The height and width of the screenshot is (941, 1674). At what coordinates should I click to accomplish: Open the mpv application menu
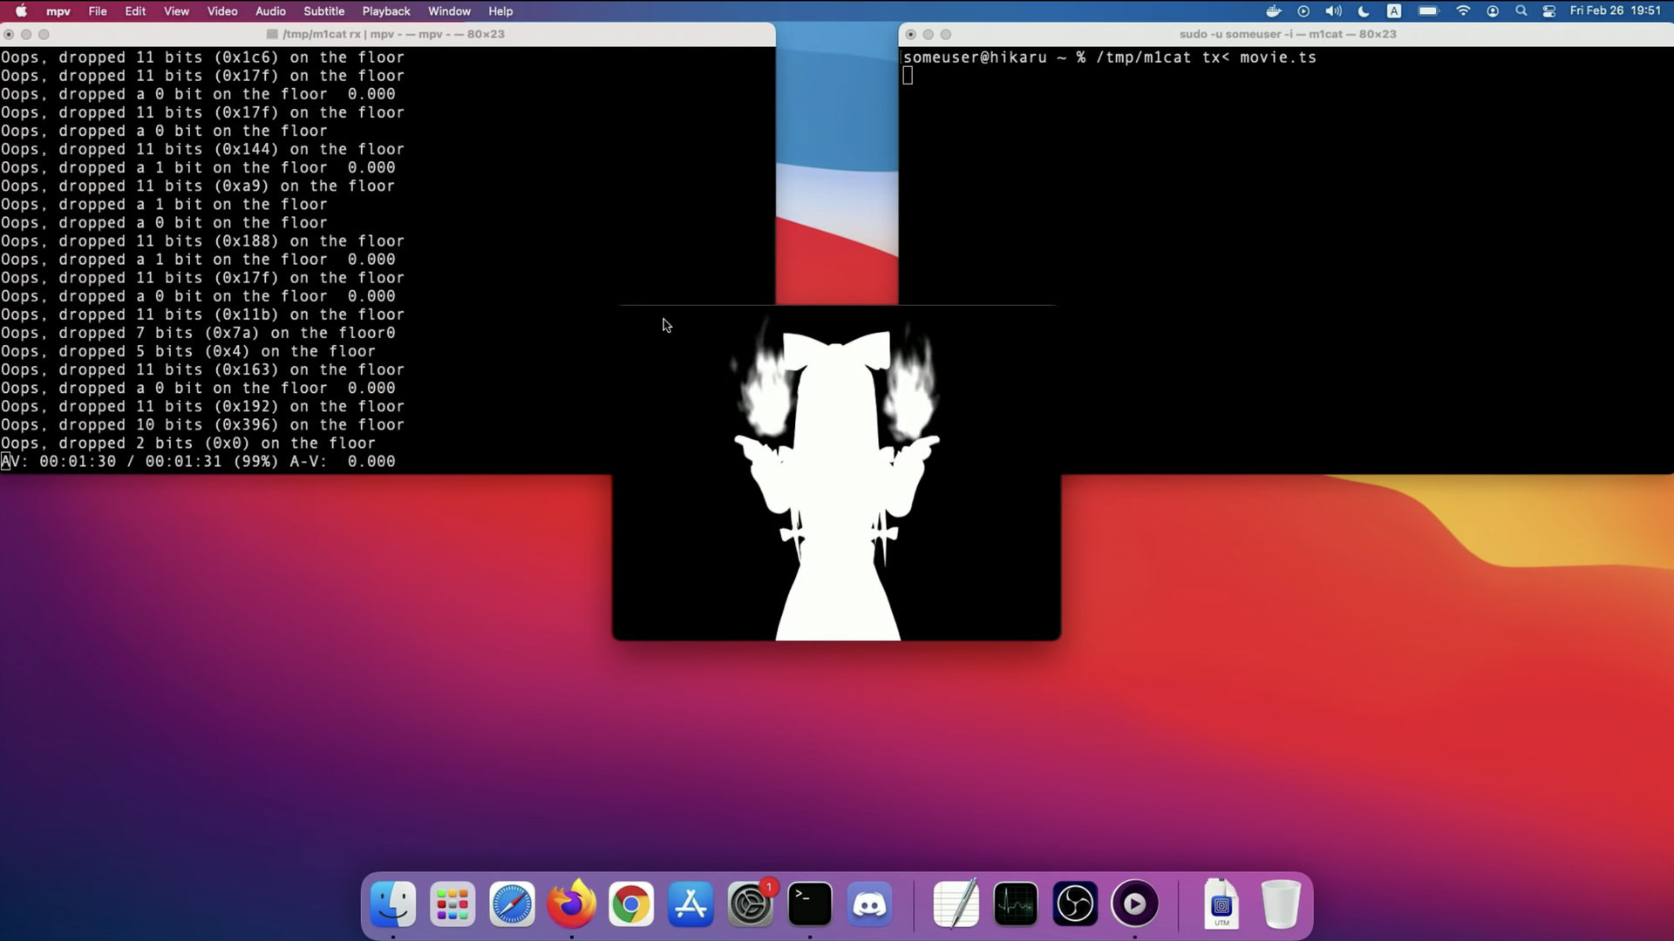[58, 11]
